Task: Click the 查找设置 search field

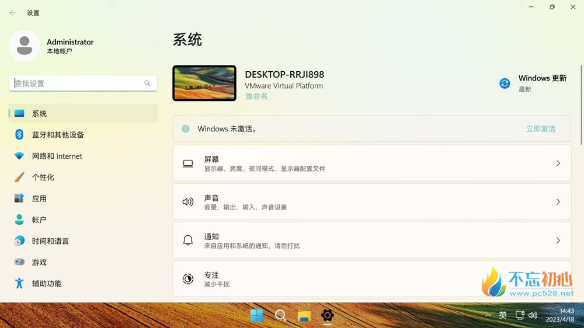Action: pos(76,83)
